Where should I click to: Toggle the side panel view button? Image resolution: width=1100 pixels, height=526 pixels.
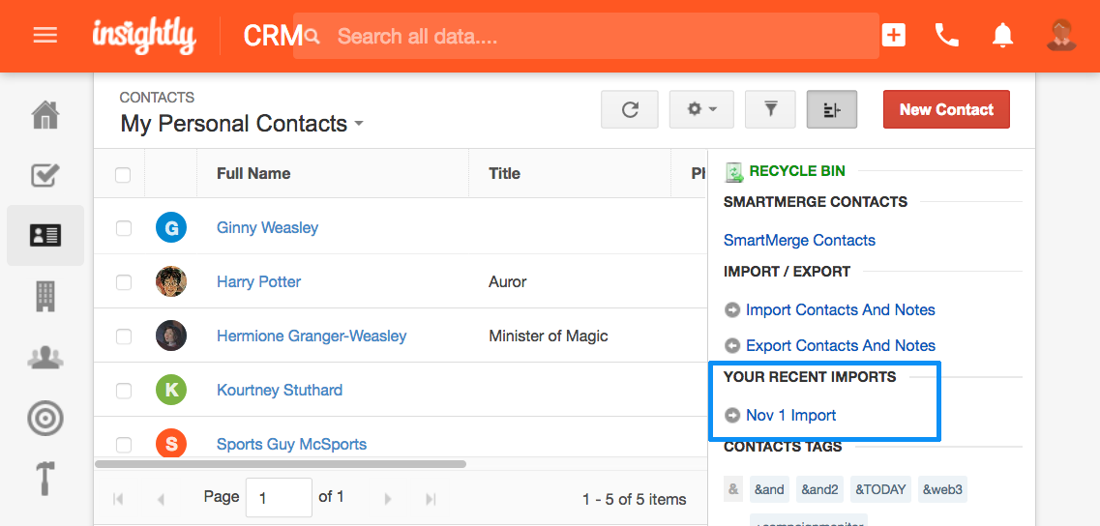point(832,109)
